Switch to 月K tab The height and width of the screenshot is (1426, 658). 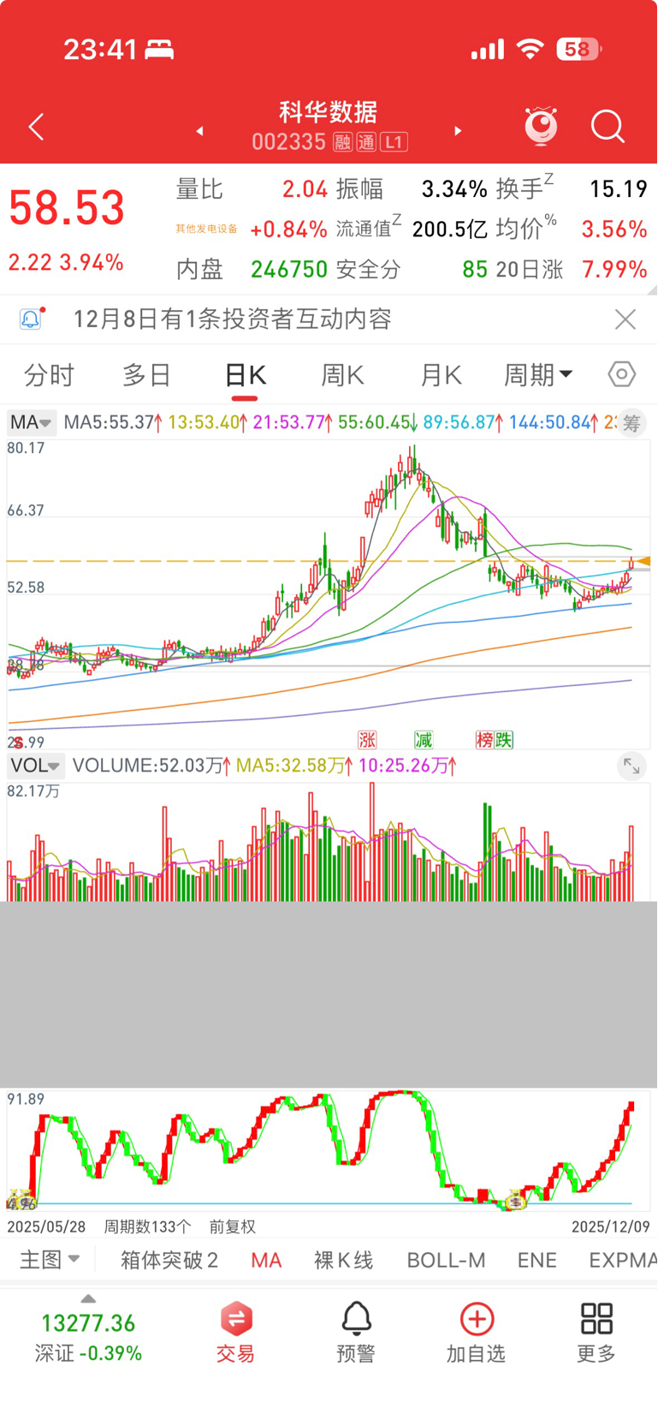(x=441, y=375)
